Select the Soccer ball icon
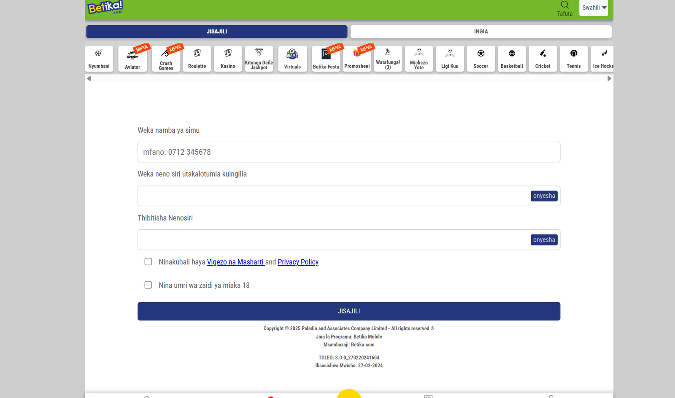Screen dimensions: 675x398 click(481, 54)
